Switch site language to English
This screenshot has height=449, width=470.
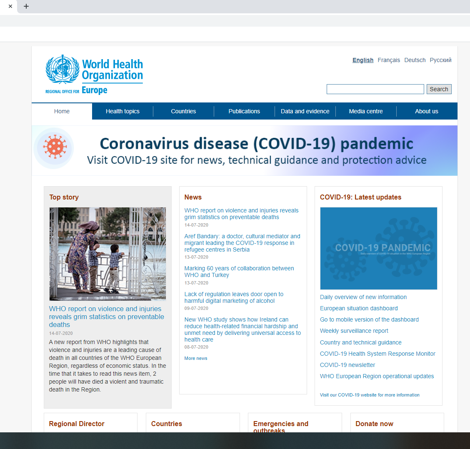click(x=363, y=60)
